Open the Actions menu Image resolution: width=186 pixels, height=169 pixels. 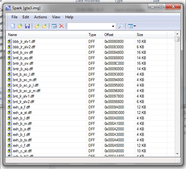(41, 17)
